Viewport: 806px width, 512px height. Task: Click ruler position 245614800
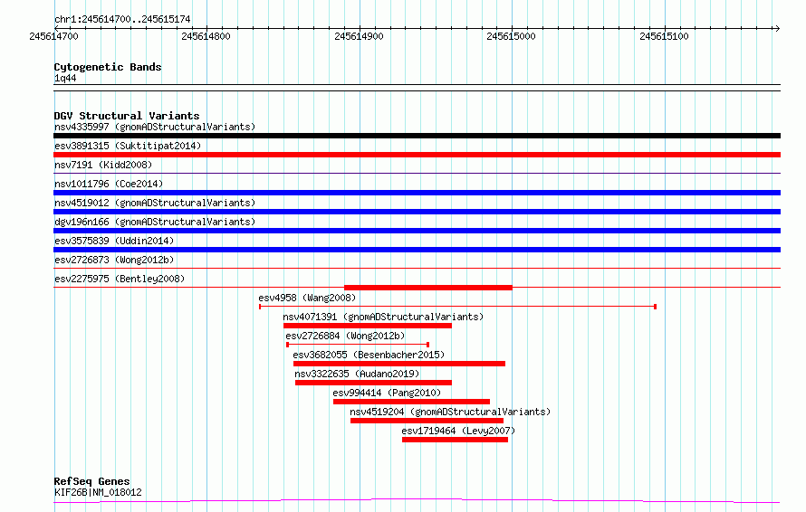tap(206, 36)
